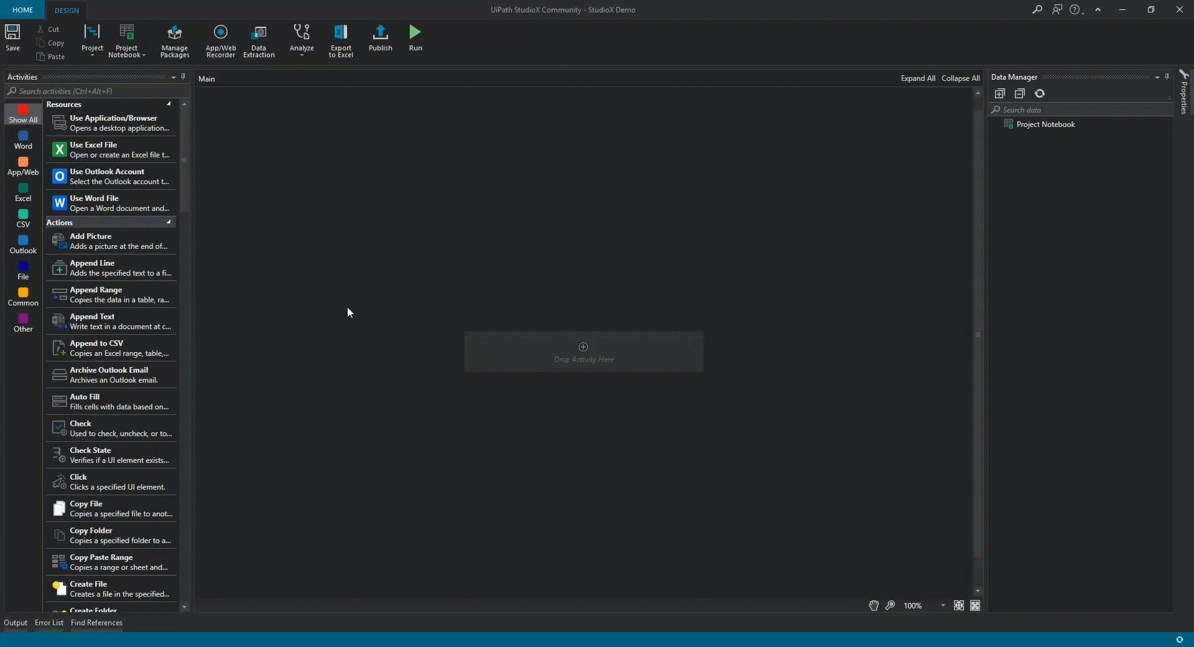Filter activities by Word category

23,140
